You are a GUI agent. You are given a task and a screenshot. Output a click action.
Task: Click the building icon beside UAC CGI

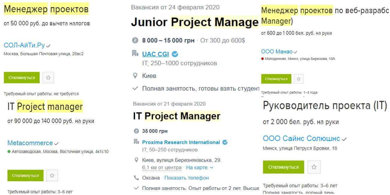(135, 53)
